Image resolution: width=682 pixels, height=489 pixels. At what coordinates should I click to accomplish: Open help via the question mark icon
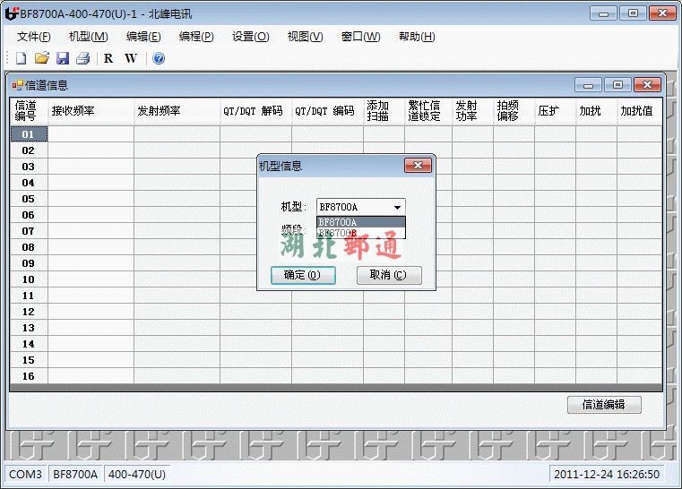(159, 59)
